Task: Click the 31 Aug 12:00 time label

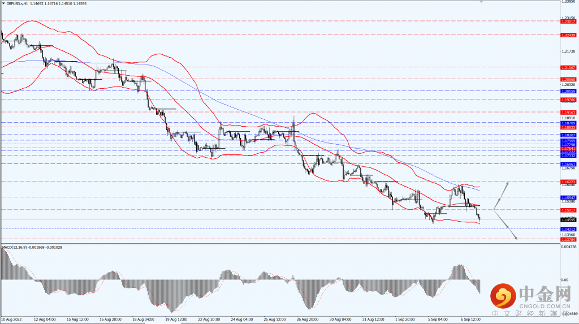Action: (373, 319)
